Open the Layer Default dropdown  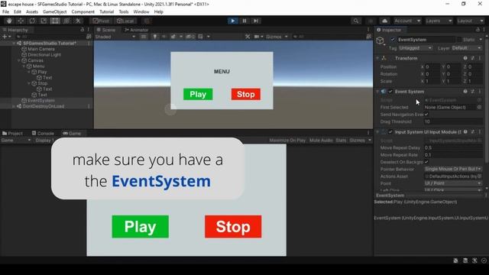466,48
